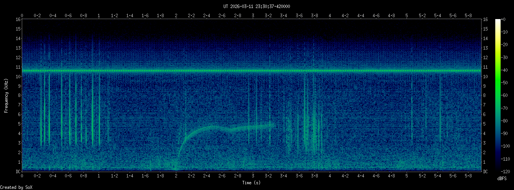Image resolution: width=514 pixels, height=190 pixels.
Task: Click the 3 second mark on bottom time axis
Action: [x=253, y=176]
